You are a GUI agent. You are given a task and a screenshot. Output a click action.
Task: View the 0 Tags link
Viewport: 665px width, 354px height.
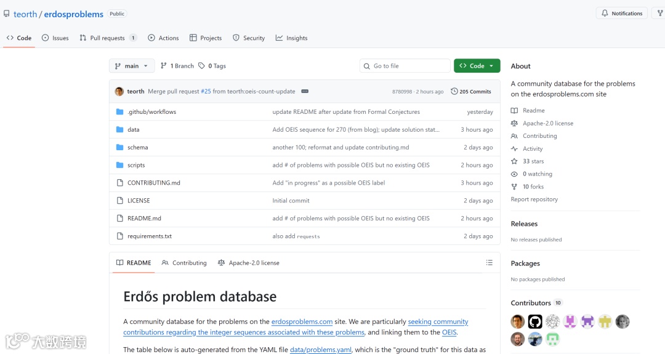point(212,66)
